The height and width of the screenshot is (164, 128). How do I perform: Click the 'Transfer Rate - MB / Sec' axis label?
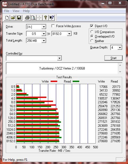point(55,151)
